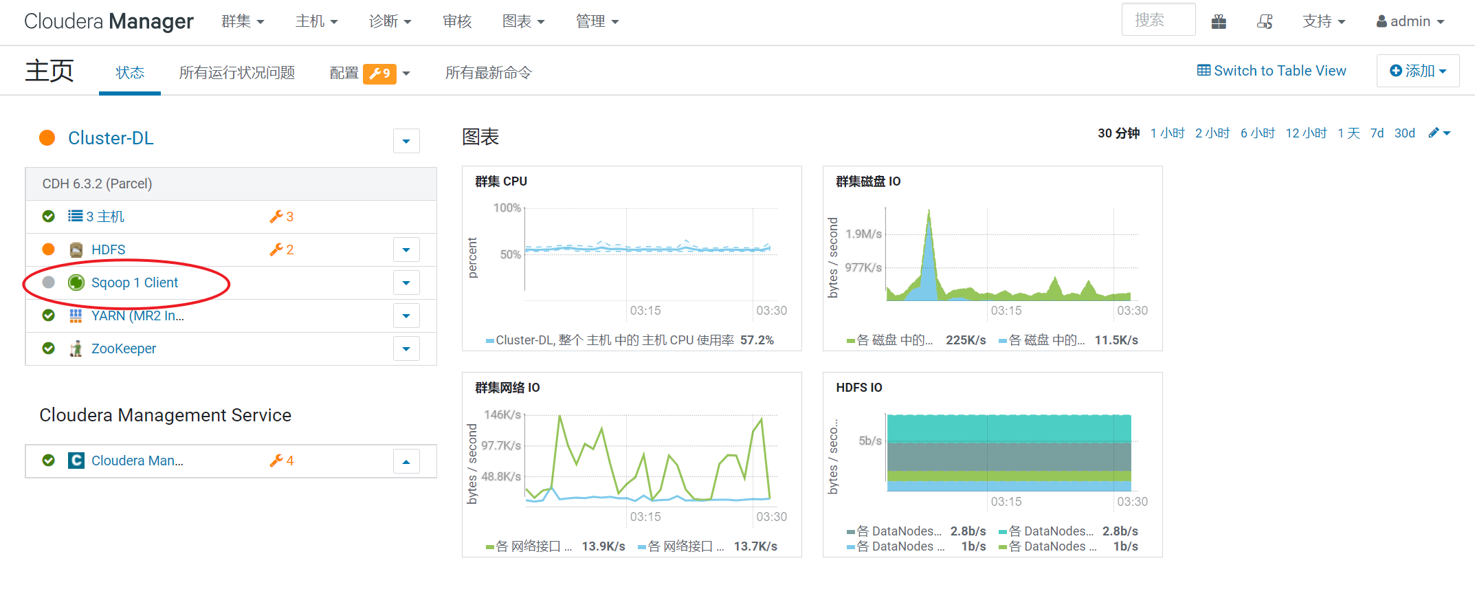
Task: Open the 群集网络 IO chart title
Action: point(507,388)
